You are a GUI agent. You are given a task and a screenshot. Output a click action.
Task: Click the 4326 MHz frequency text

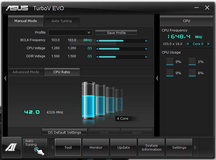[55, 112]
